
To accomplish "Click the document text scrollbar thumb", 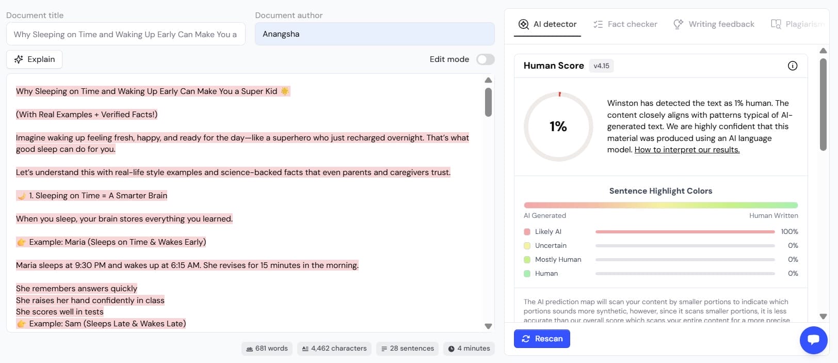I will tap(488, 102).
